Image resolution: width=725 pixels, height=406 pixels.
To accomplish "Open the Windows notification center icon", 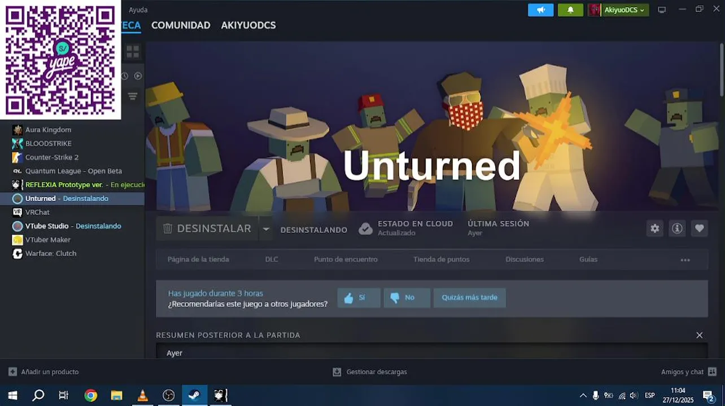I will click(709, 395).
